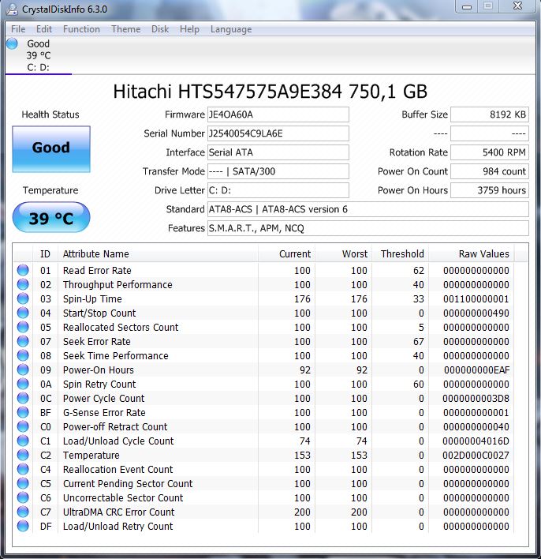Open the Theme menu
This screenshot has height=559, width=541.
[x=125, y=29]
